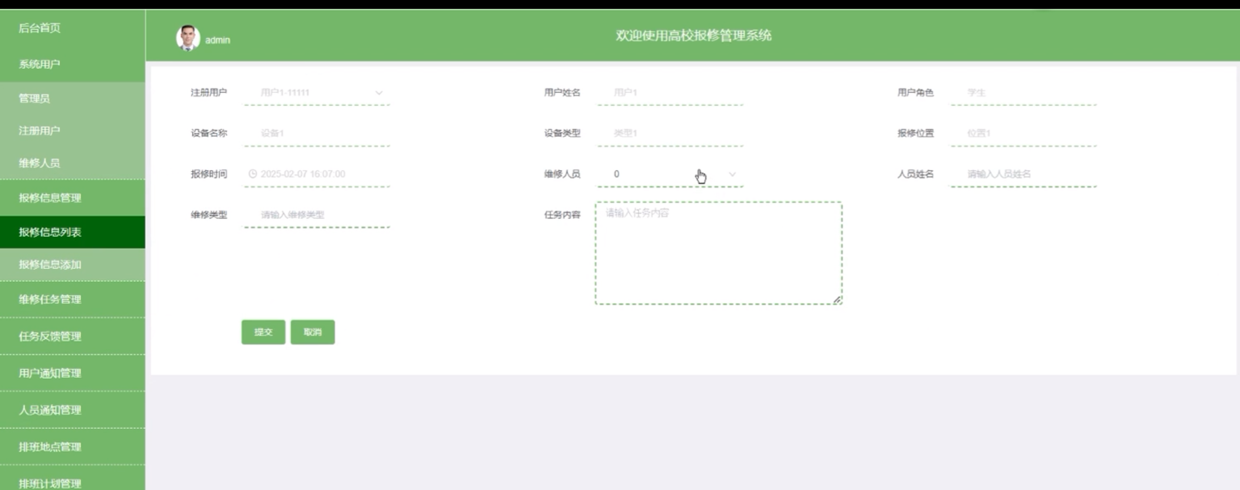
Task: Open 排班地点管理 menu
Action: point(50,447)
